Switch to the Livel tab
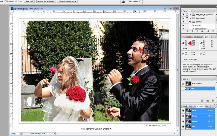 (189, 106)
